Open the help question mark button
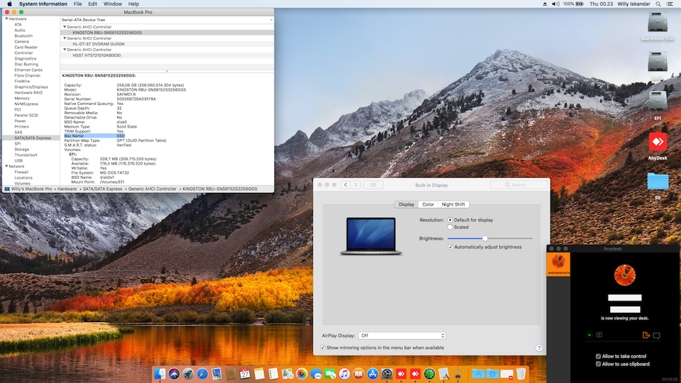This screenshot has height=383, width=681. (x=539, y=348)
